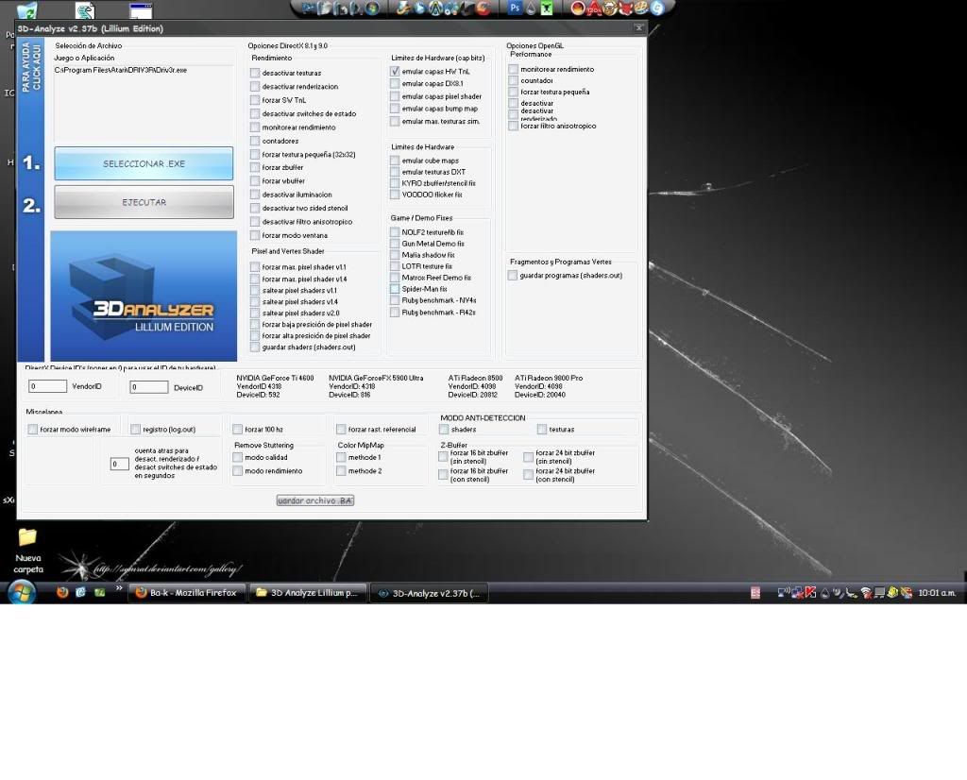Toggle desactivar renderizacion checkbox
This screenshot has height=780, width=967.
tap(255, 86)
